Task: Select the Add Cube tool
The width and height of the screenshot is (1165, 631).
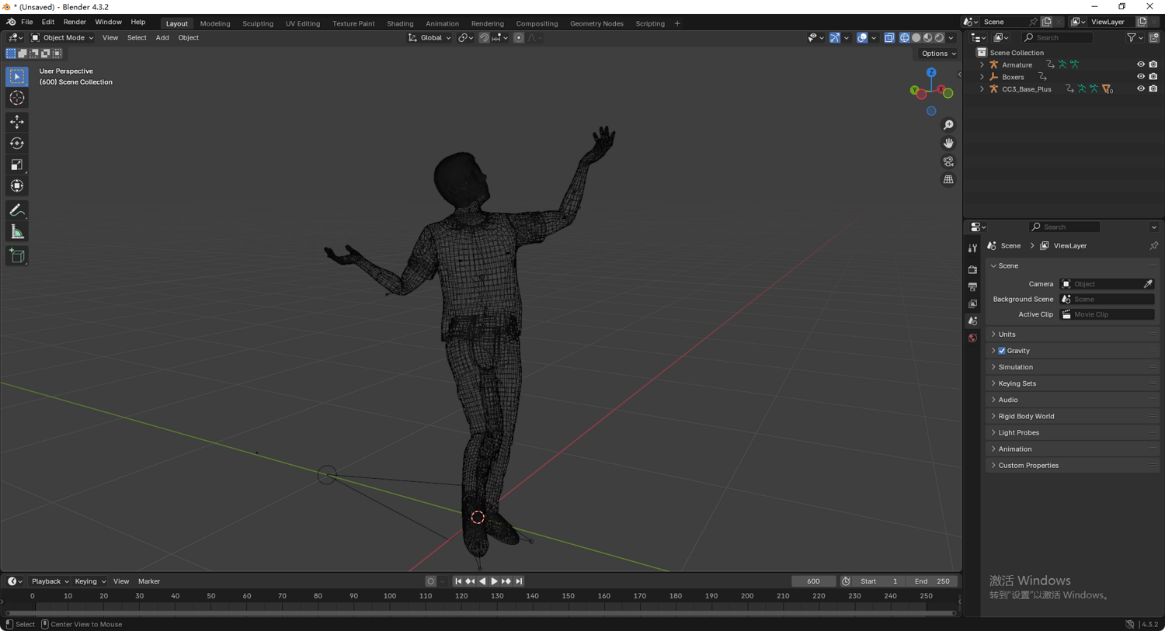Action: (x=17, y=256)
